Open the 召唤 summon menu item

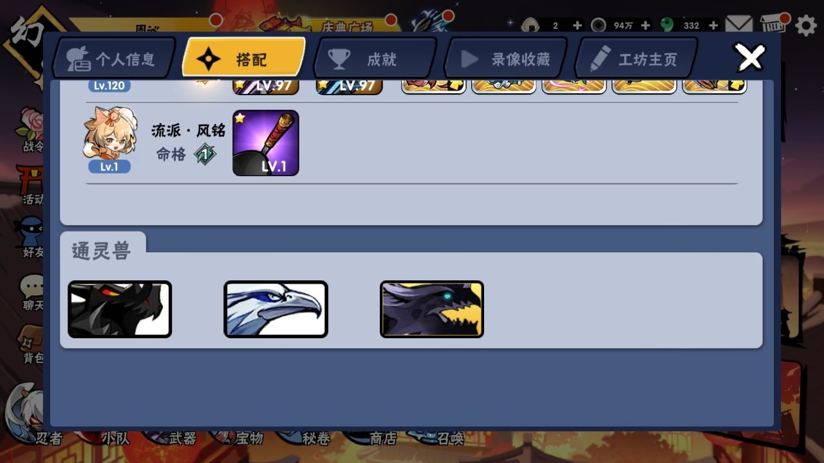click(450, 438)
